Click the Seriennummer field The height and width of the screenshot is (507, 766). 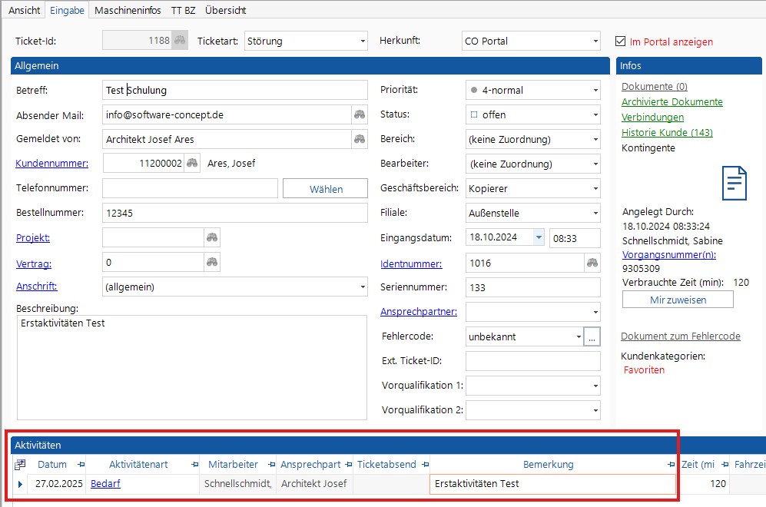[x=532, y=287]
